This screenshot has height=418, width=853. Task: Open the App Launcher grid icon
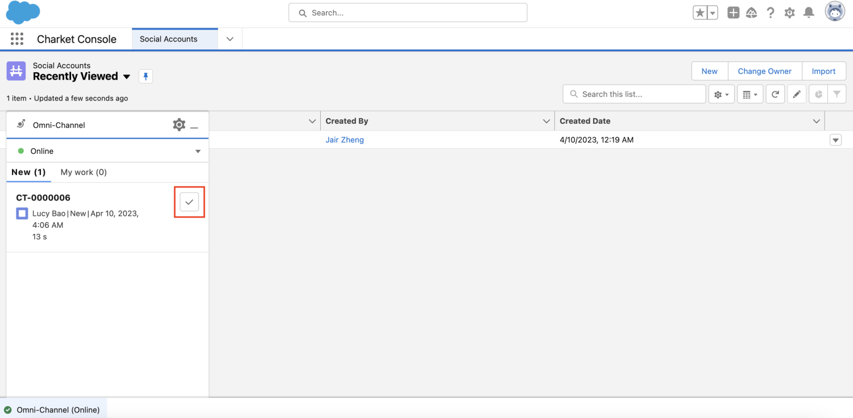[17, 39]
